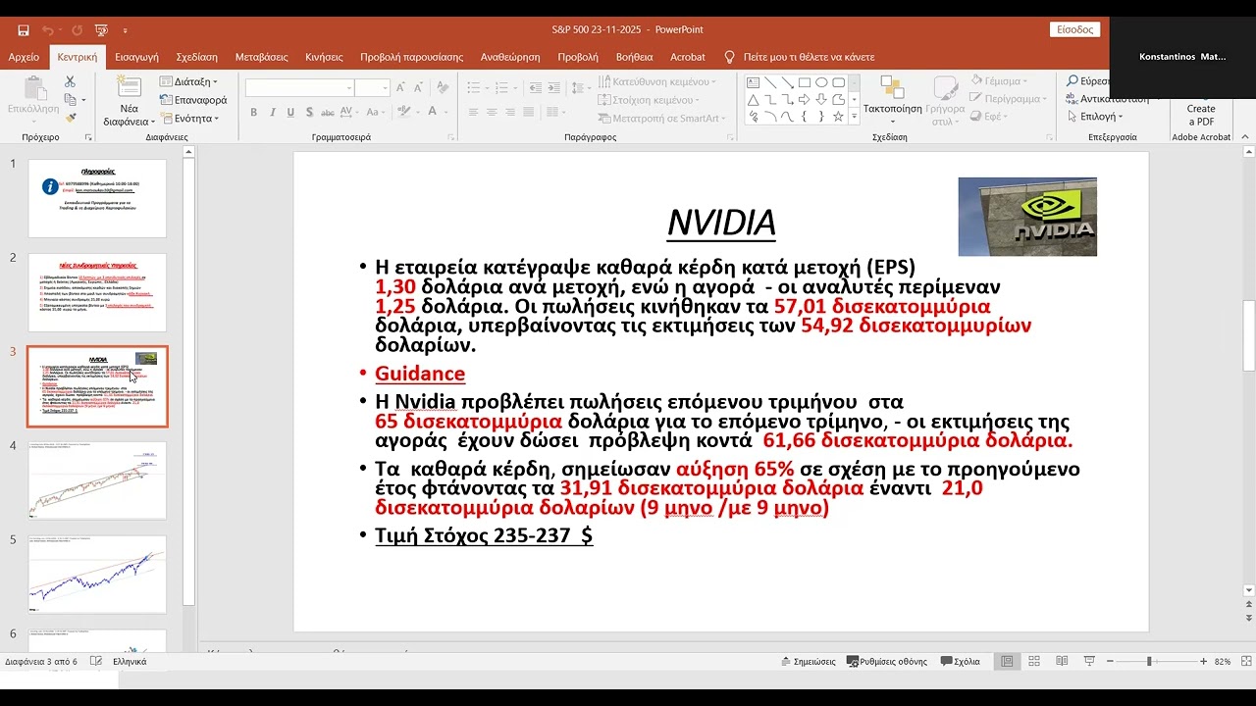Select the Right Arrow shape in gallery
The image size is (1256, 706).
(805, 99)
